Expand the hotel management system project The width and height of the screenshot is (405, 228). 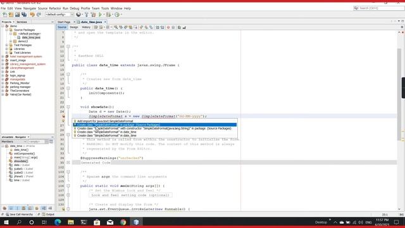coord(3,56)
